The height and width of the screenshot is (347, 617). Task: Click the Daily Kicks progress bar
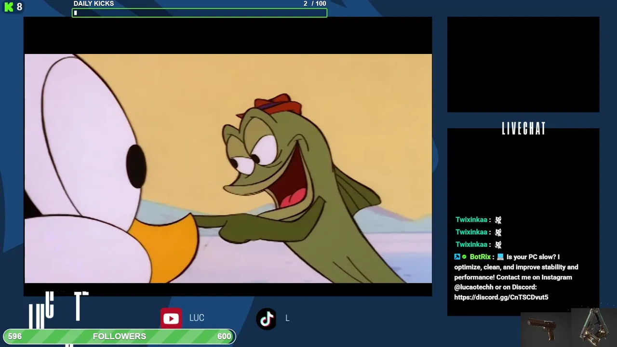200,13
